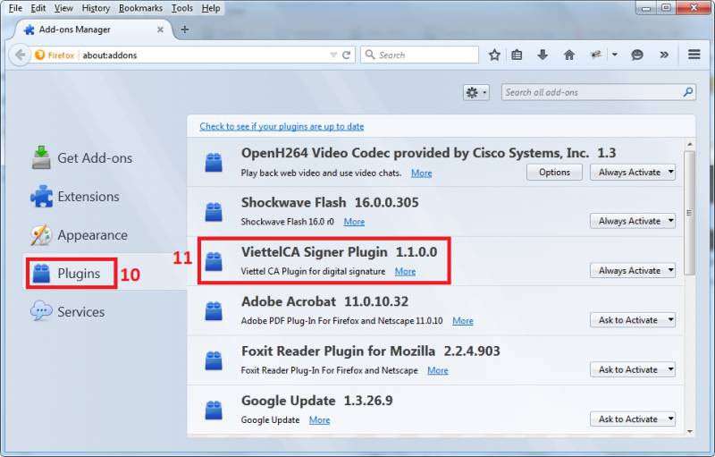Open the More link for ViettelCA Signer Plugin

pyautogui.click(x=405, y=271)
